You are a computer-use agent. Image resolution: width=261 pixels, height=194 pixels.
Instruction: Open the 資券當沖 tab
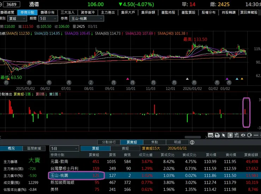[88, 12]
